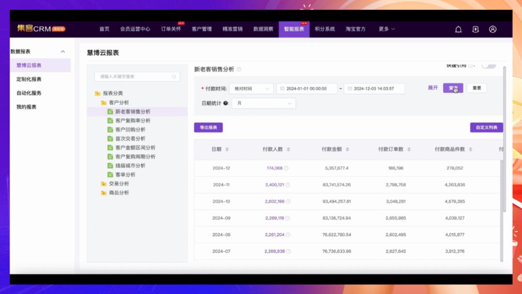
Task: Open the user account profile icon
Action: click(x=493, y=29)
